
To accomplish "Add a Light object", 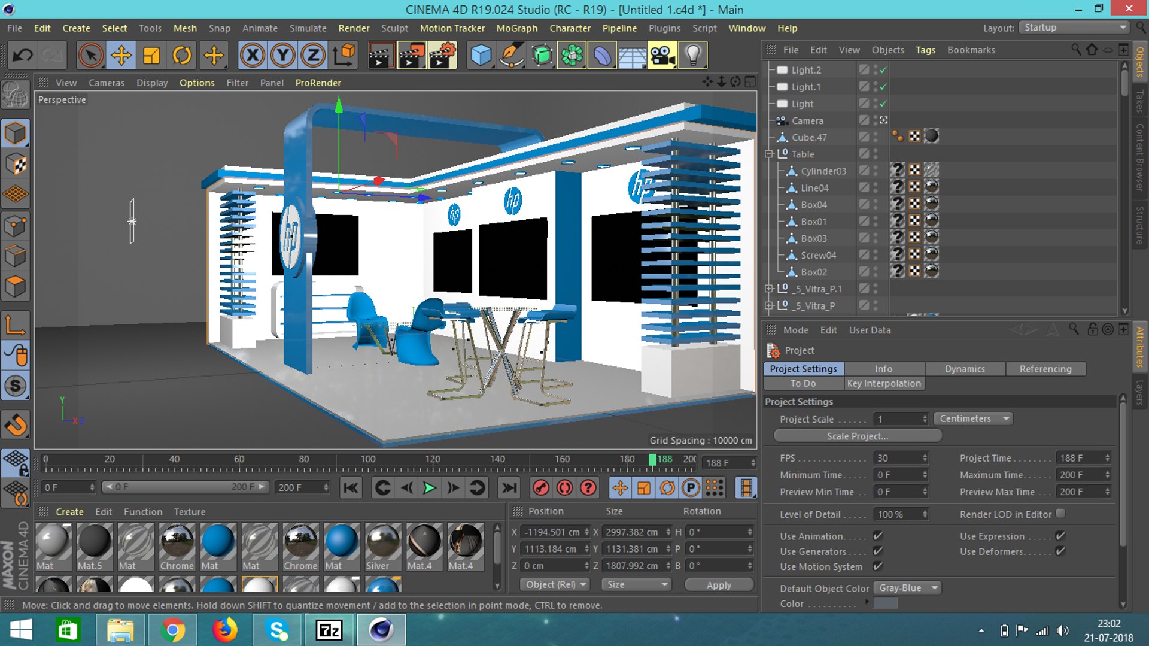I will (x=693, y=56).
